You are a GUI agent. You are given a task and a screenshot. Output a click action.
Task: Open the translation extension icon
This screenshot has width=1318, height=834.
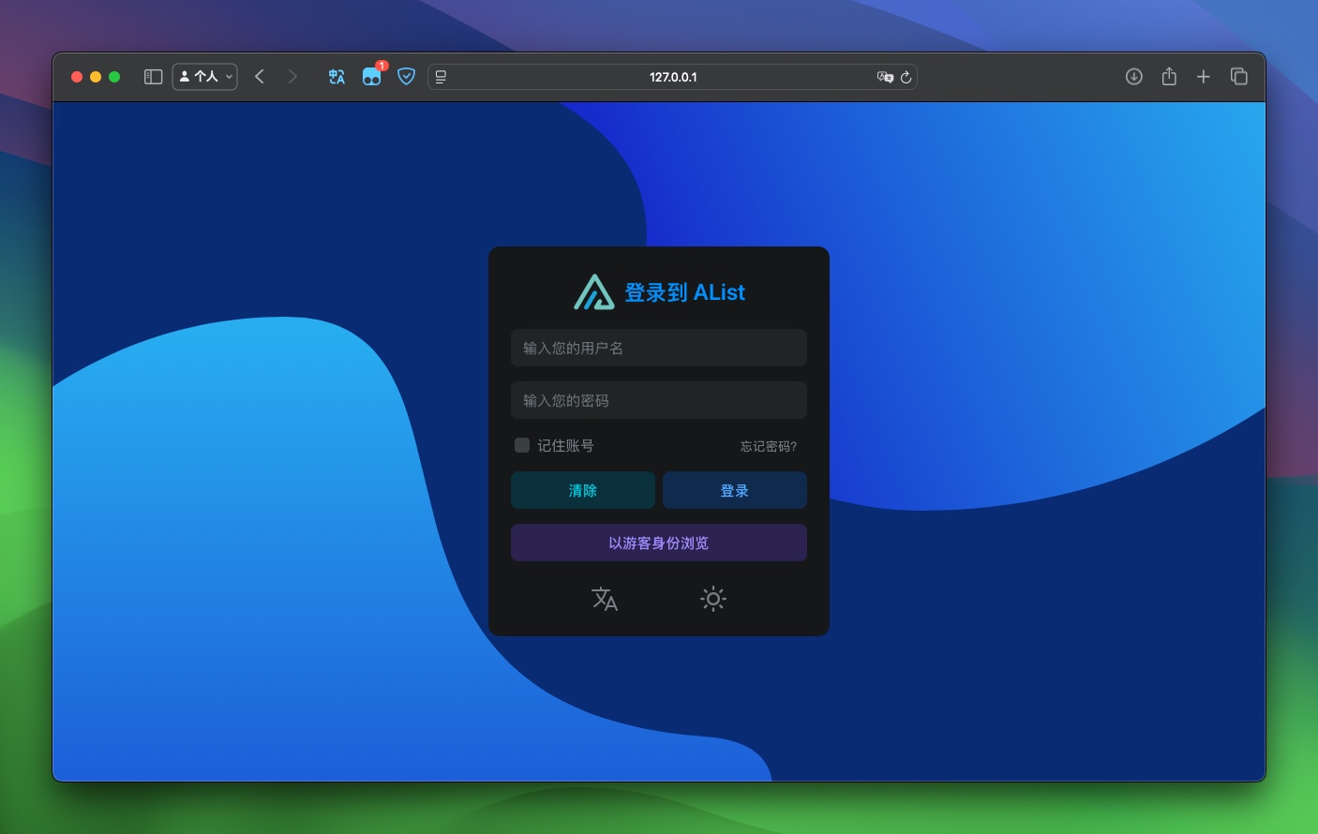337,77
